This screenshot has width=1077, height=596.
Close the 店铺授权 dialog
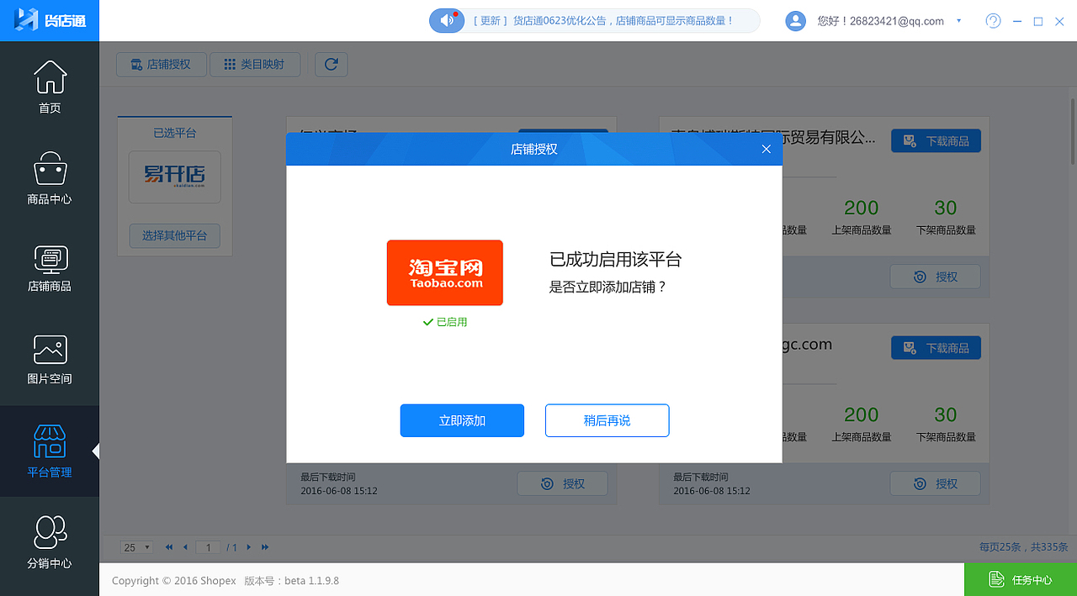(x=766, y=149)
